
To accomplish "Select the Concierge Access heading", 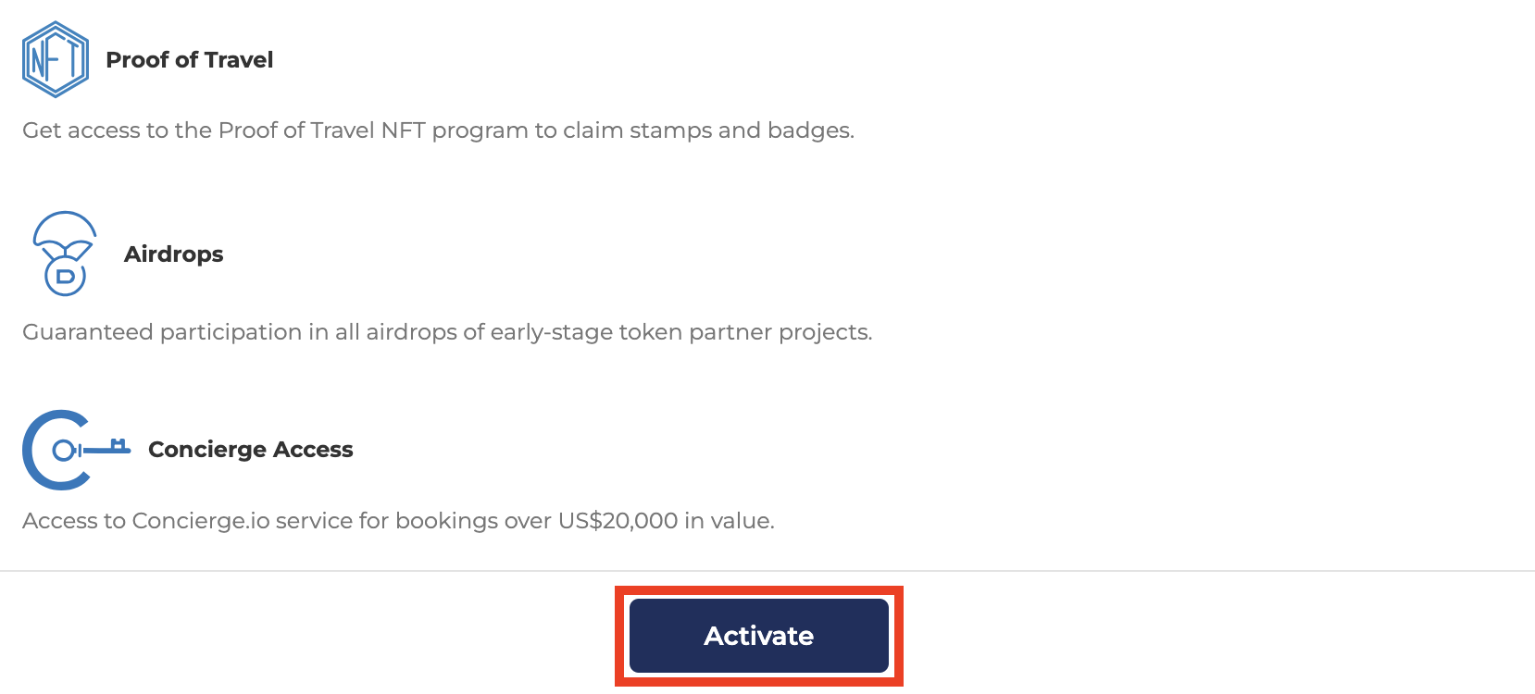I will pyautogui.click(x=250, y=450).
